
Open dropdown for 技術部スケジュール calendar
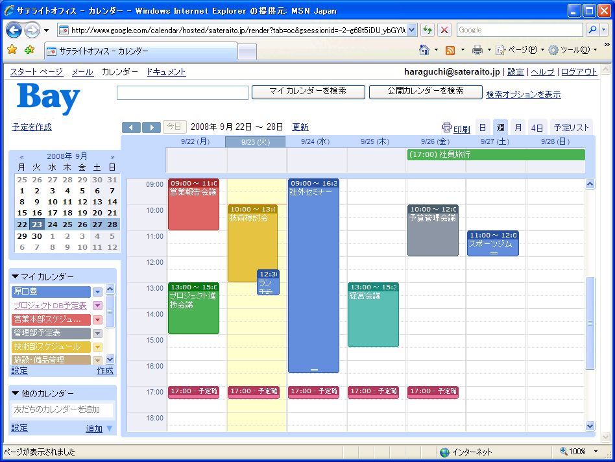pyautogui.click(x=98, y=347)
